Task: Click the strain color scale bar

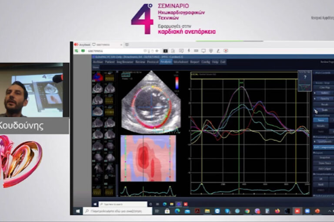Action: [x=176, y=83]
